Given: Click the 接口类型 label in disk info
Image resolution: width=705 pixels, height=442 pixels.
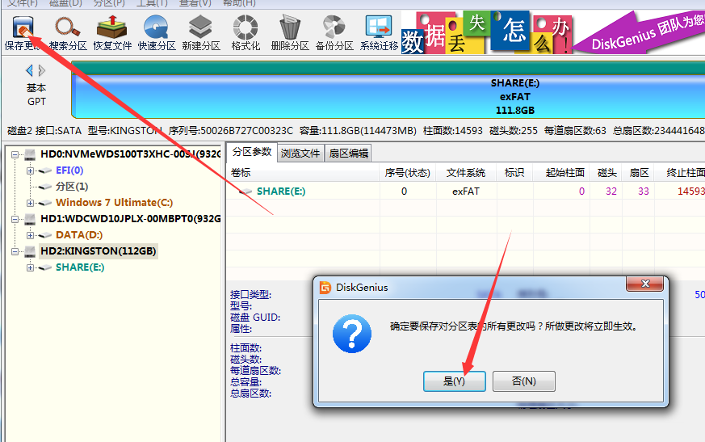Looking at the screenshot, I should point(250,295).
